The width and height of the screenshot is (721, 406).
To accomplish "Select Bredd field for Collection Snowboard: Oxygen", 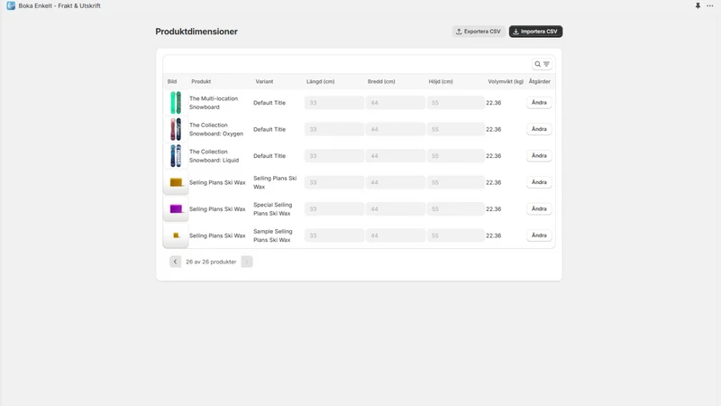I will point(396,129).
